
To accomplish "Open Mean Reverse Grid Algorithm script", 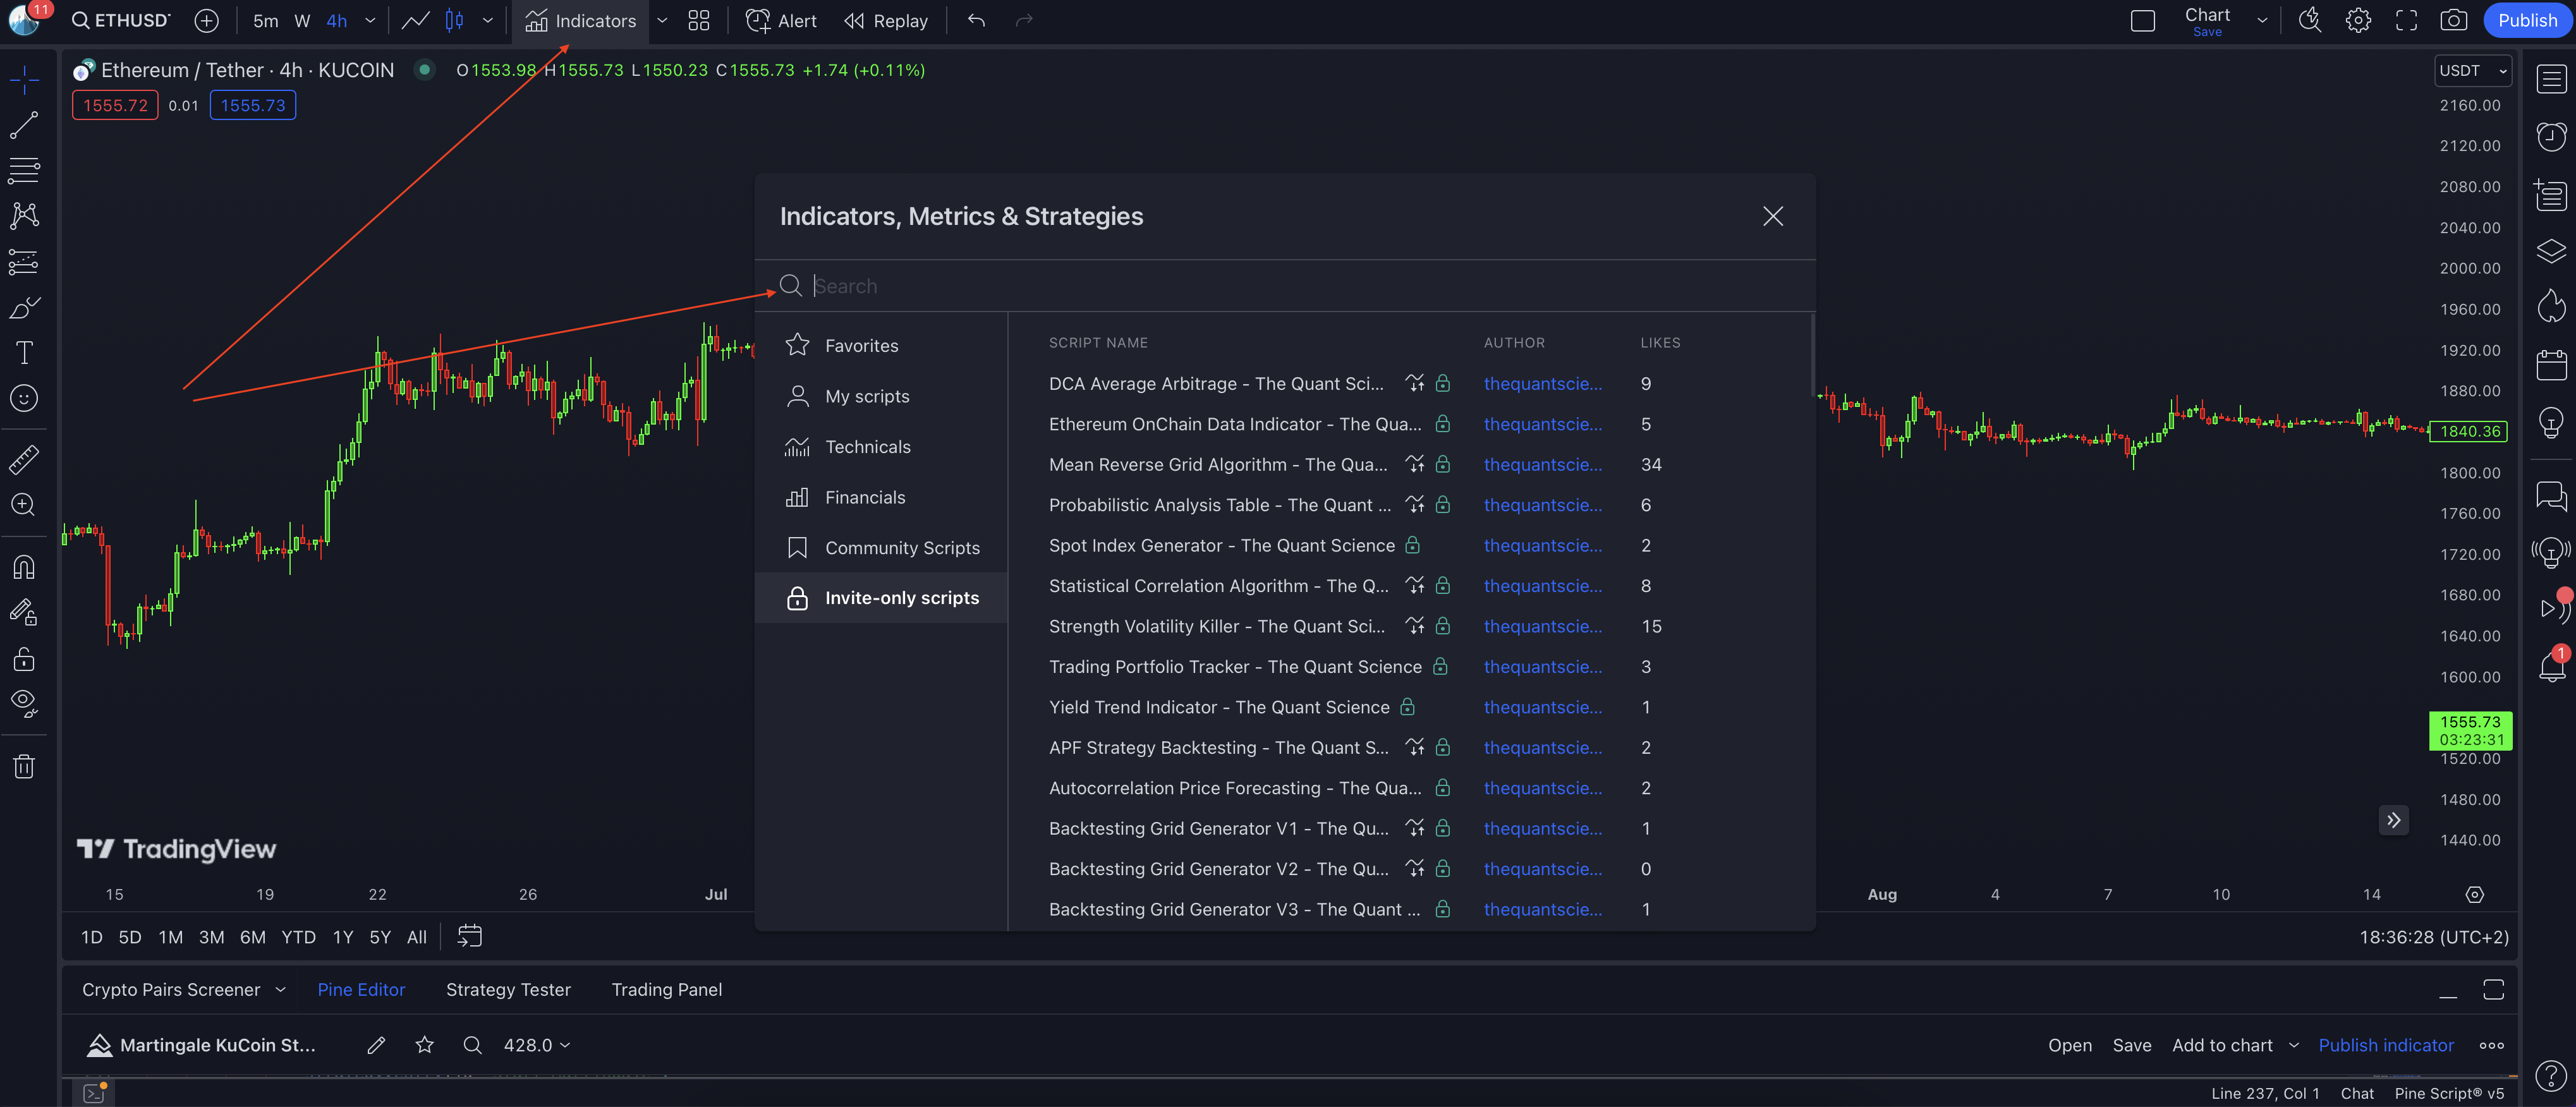I will (1217, 465).
